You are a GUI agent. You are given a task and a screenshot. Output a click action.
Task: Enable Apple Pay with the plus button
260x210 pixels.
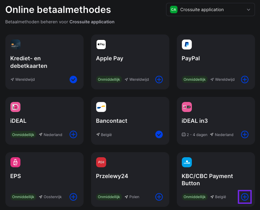pyautogui.click(x=159, y=80)
